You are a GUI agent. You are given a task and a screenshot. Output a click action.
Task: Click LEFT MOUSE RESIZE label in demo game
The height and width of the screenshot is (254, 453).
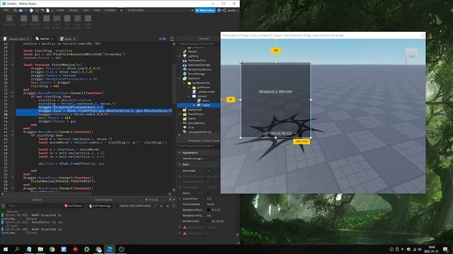tap(277, 133)
